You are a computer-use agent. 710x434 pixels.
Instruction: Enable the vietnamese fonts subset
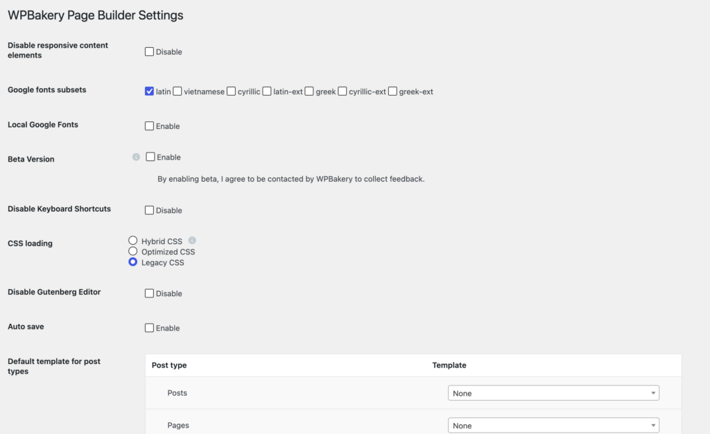177,91
